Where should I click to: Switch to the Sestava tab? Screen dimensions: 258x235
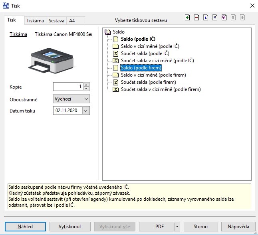pyautogui.click(x=56, y=20)
